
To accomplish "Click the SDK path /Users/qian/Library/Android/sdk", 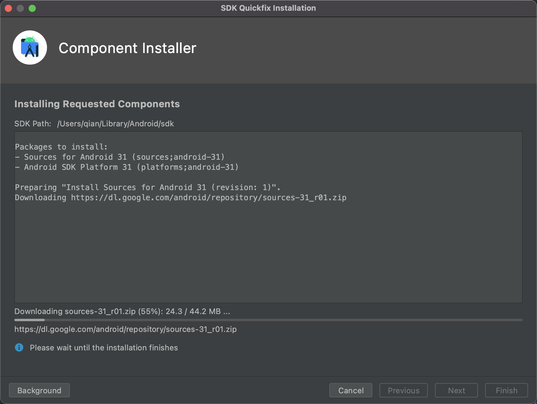I will 115,124.
